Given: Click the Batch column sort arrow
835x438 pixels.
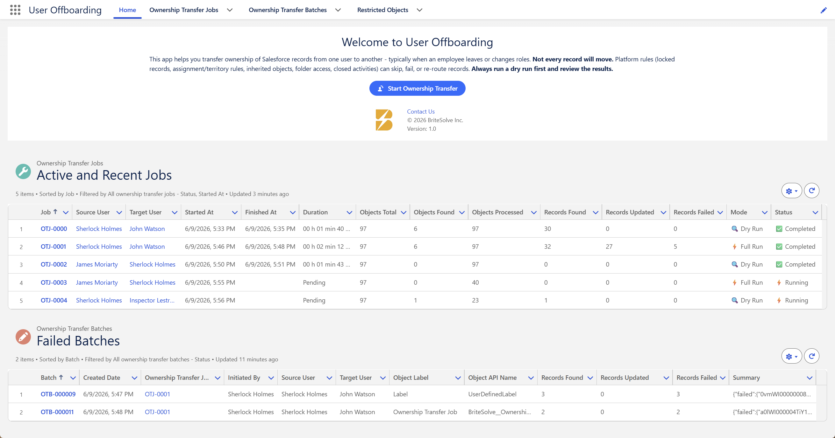Looking at the screenshot, I should (61, 377).
